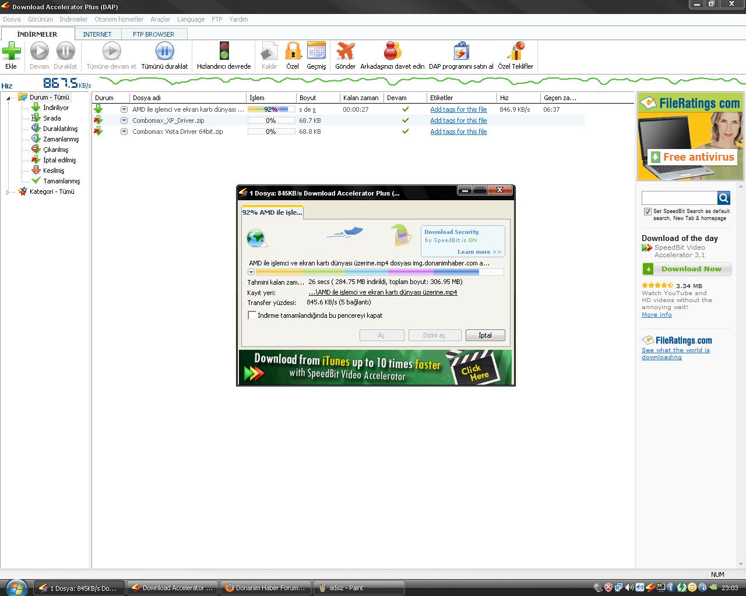This screenshot has height=596, width=746.
Task: Open the İndirmeler menu
Action: 73,19
